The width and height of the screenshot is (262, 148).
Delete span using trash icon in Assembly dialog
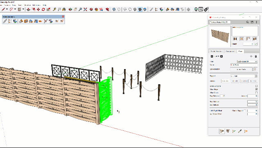[x=256, y=56]
